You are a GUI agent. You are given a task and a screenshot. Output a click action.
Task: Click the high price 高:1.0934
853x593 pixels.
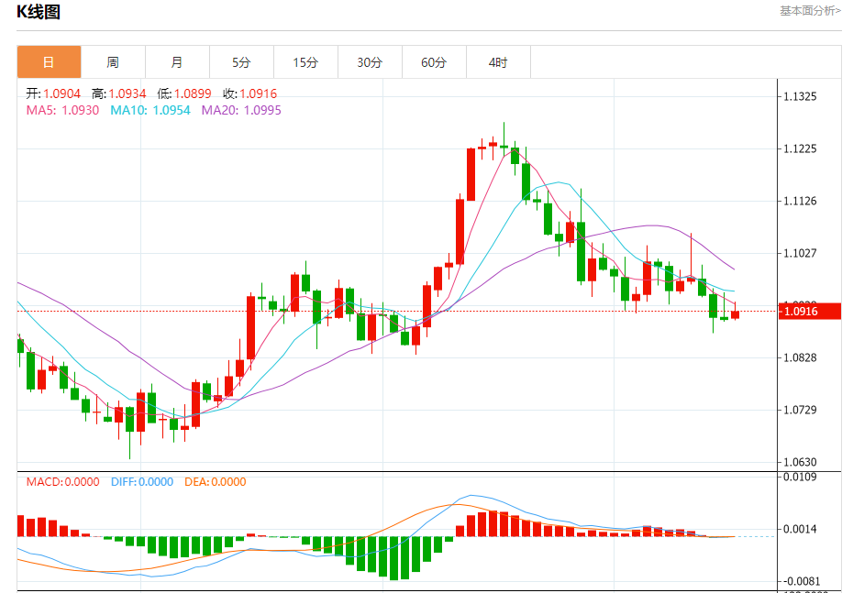118,93
